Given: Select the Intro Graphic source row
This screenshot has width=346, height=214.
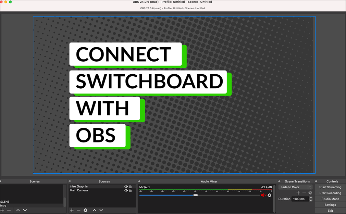Looking at the screenshot, I should 102,187.
